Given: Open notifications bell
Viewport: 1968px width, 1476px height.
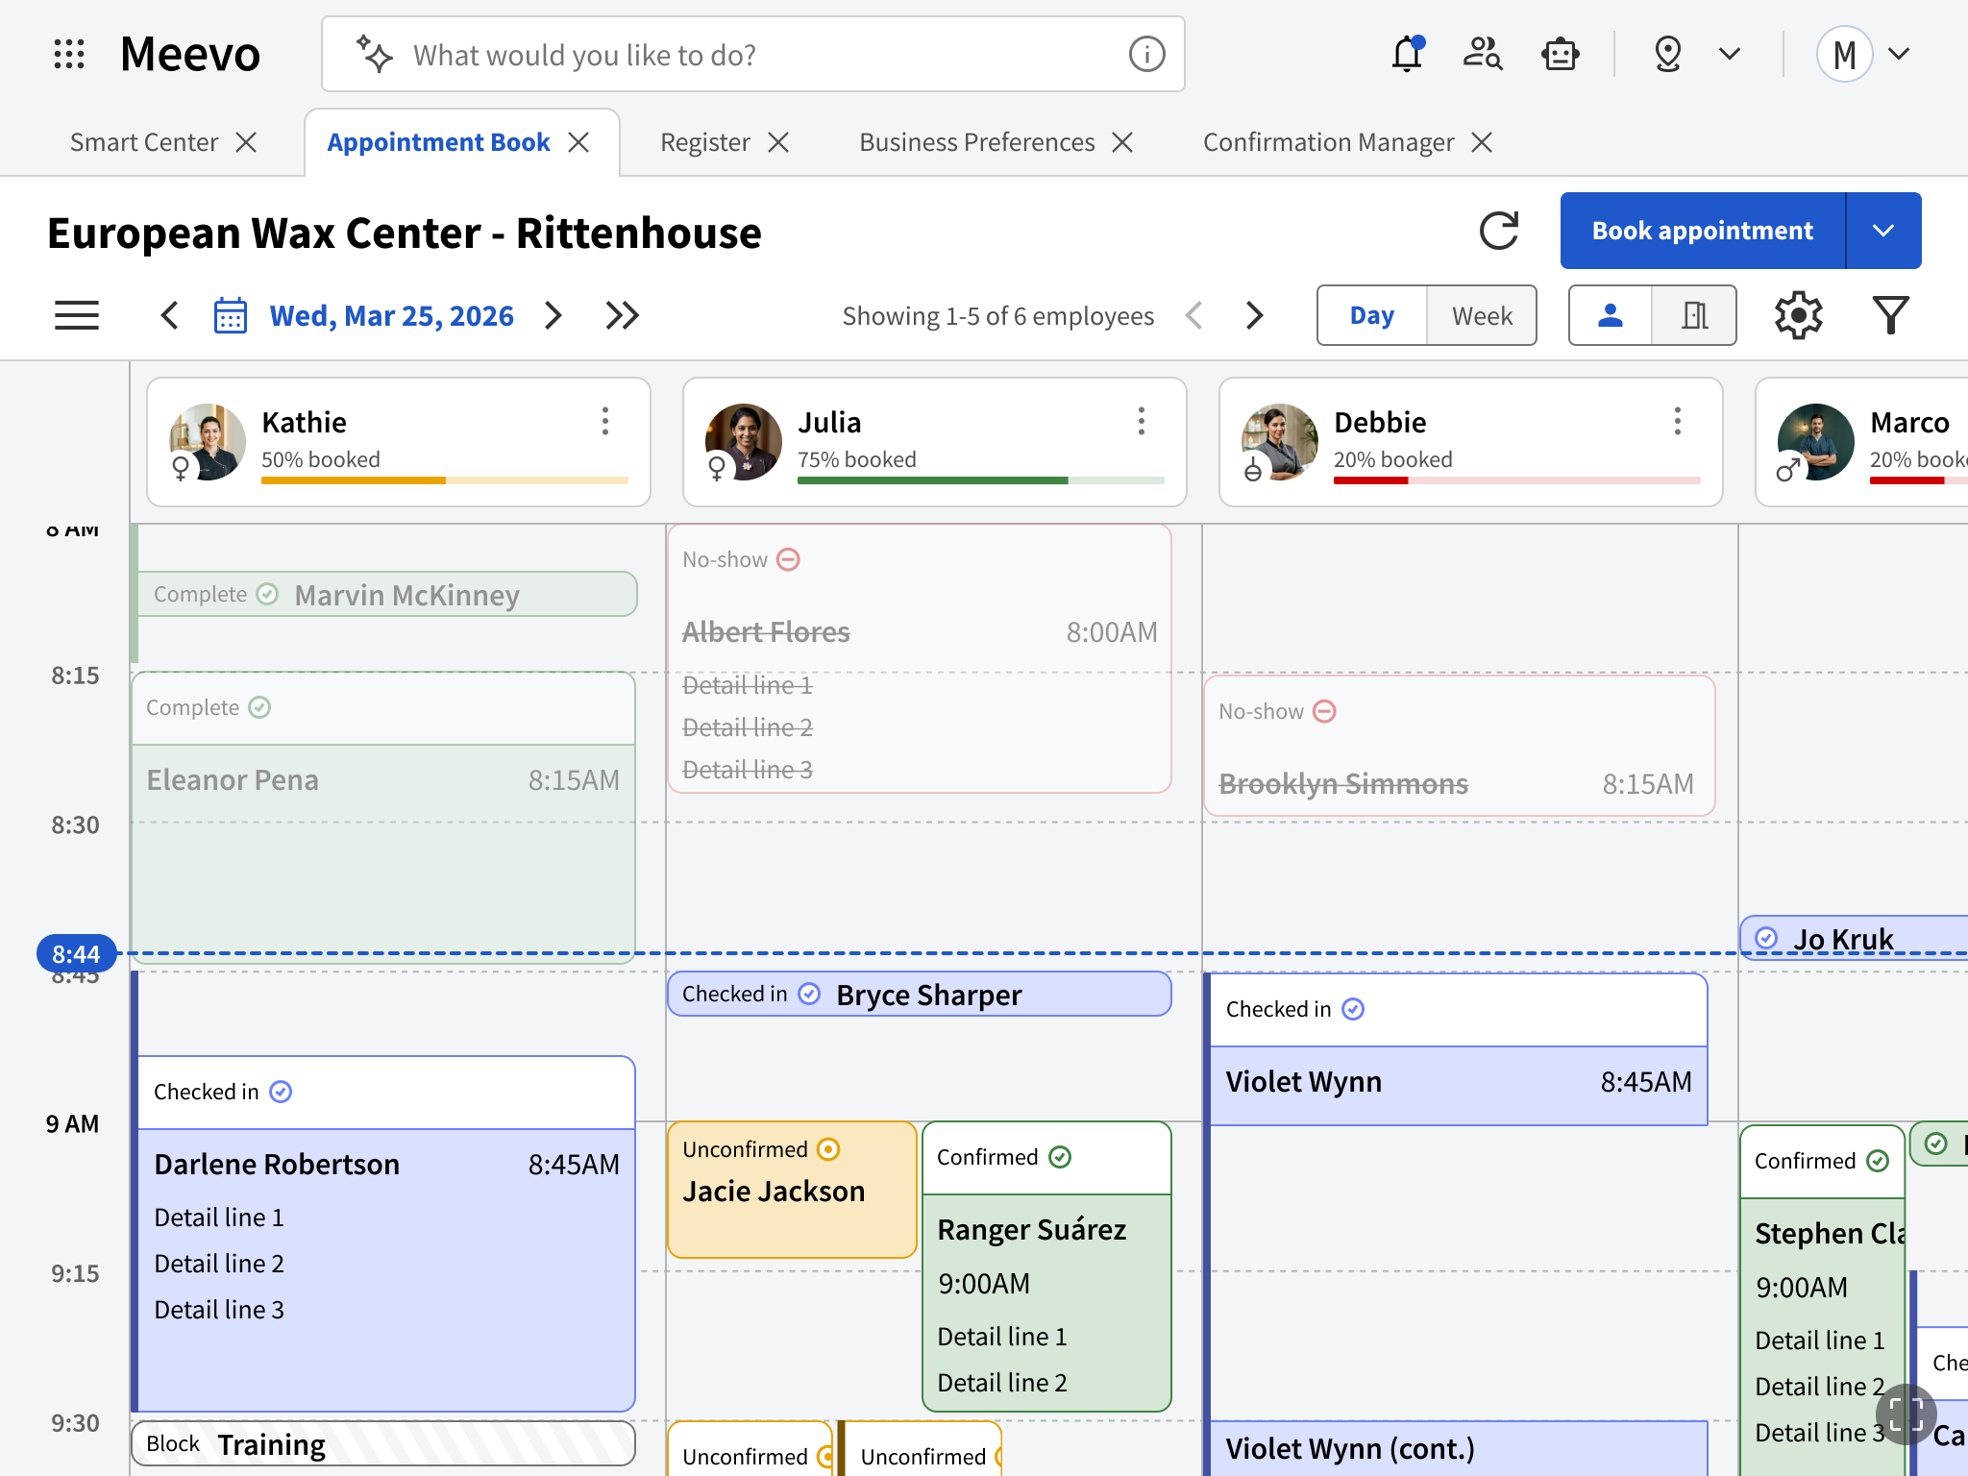Looking at the screenshot, I should (x=1408, y=54).
